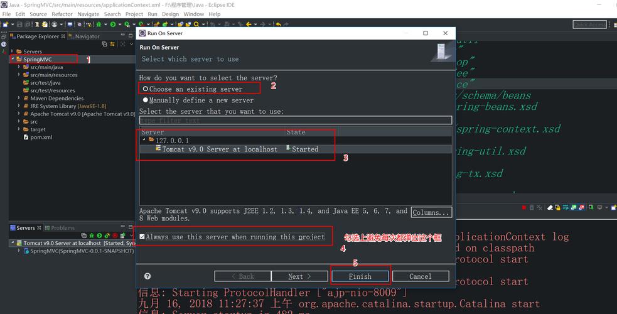Click the Quick Access search box

(x=589, y=24)
